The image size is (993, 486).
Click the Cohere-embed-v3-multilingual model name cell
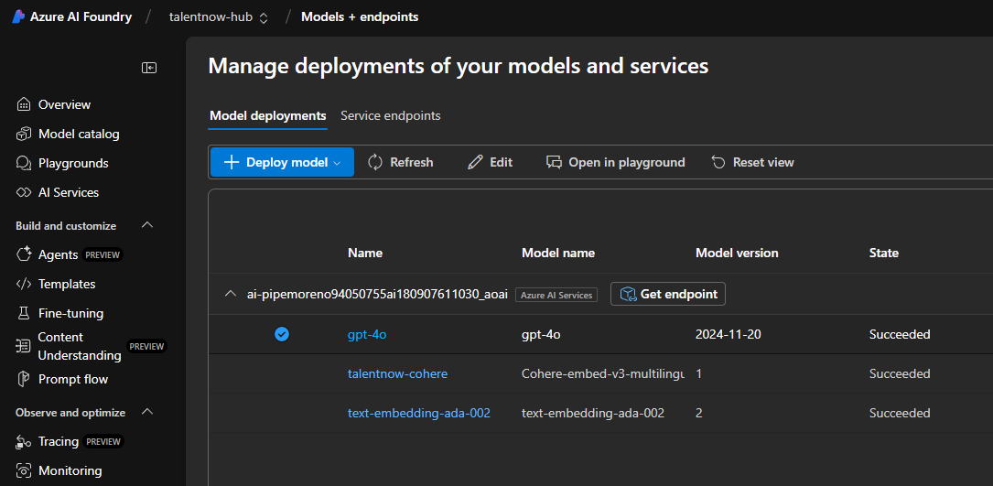tap(603, 373)
